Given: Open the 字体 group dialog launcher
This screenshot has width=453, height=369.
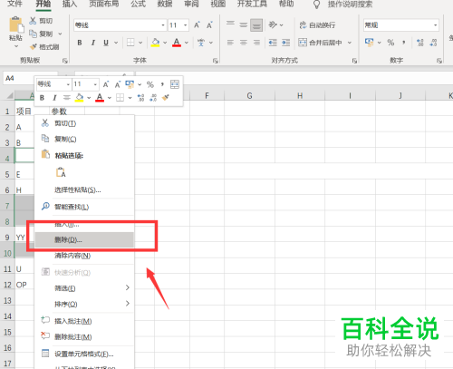Looking at the screenshot, I should 216,61.
